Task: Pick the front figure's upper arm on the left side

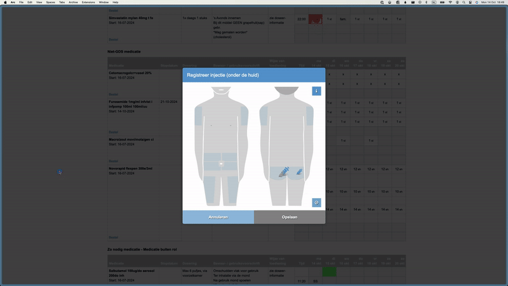Action: pos(199,115)
